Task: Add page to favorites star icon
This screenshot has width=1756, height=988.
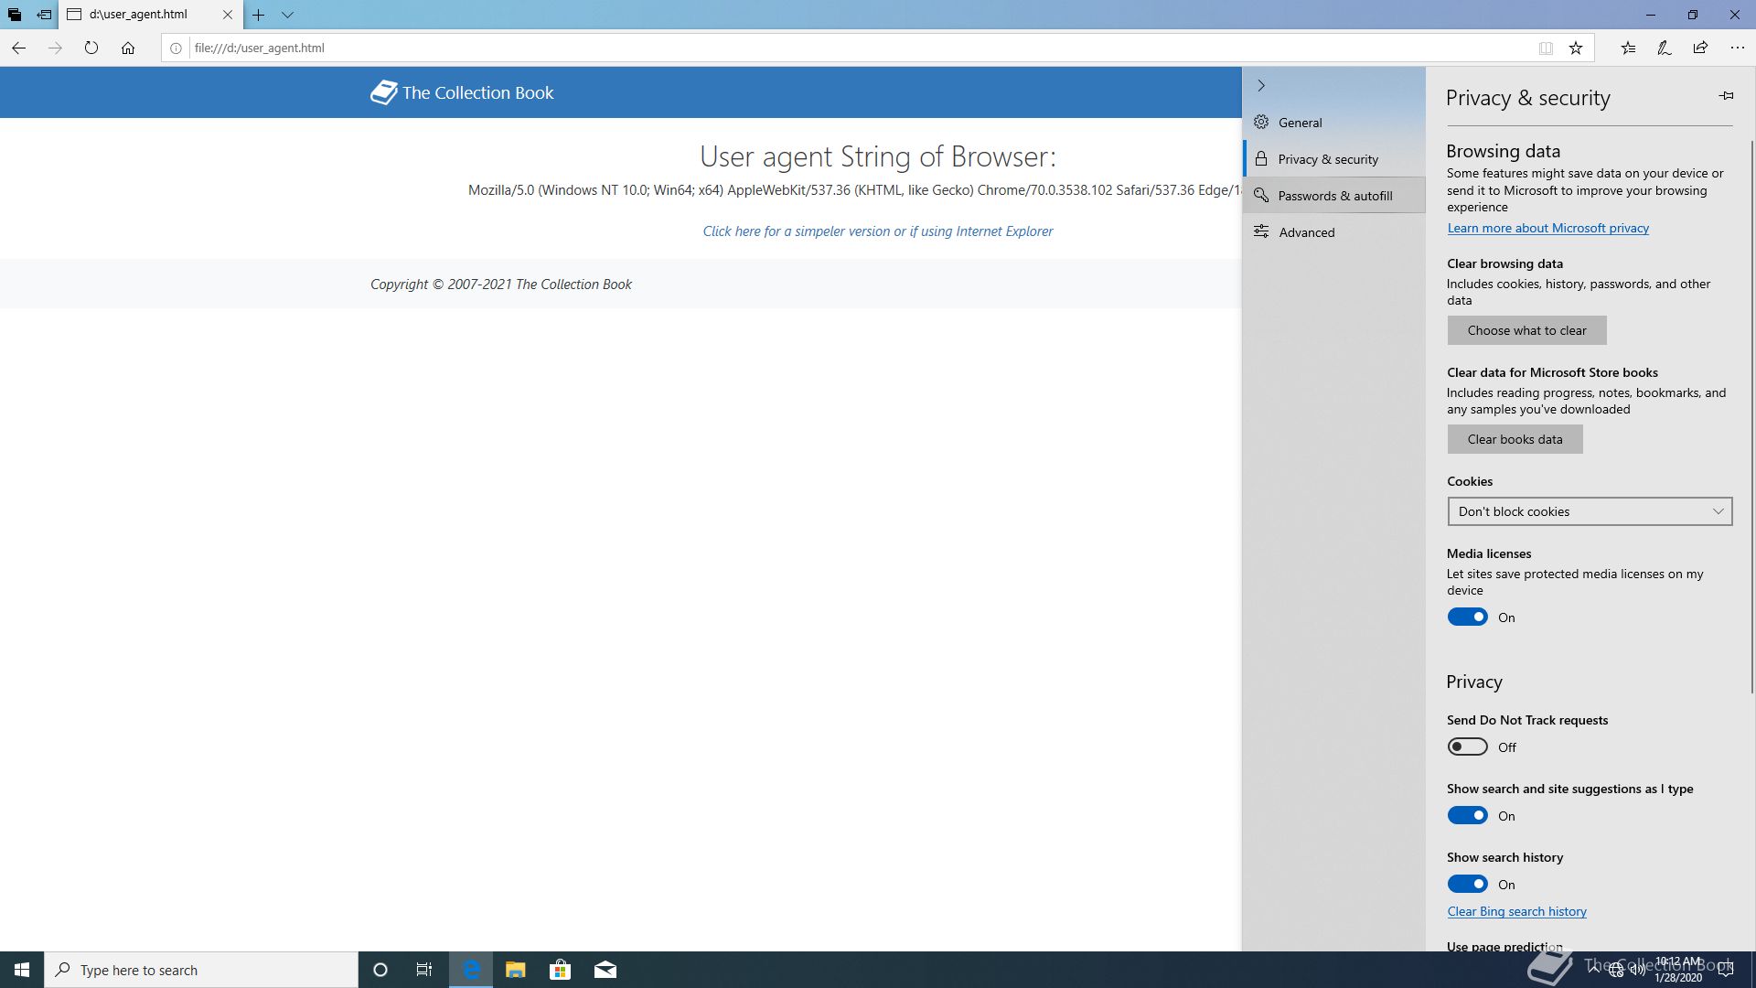Action: 1576,48
